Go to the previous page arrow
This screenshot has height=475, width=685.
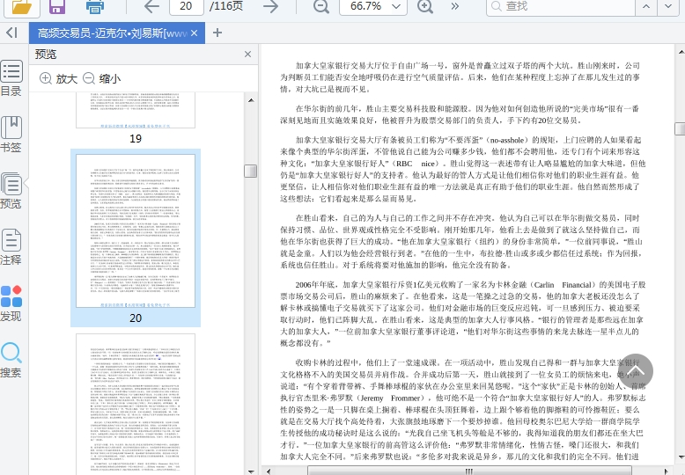[151, 7]
